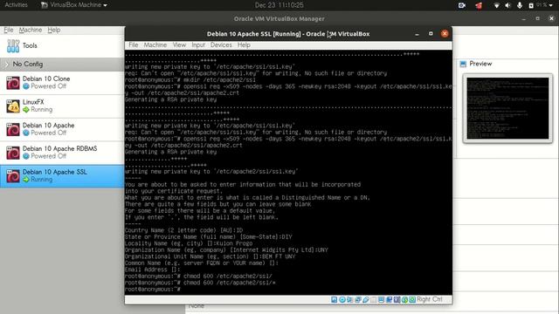Click the Debian 10 Apache RDBMS VM icon

pyautogui.click(x=13, y=153)
